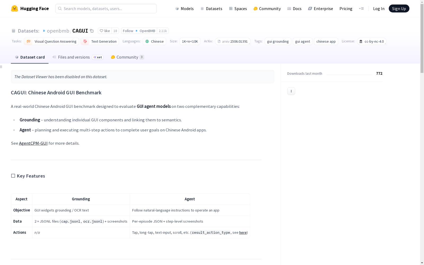
Task: Click the Datasets: breadcrumb label
Action: (x=29, y=31)
